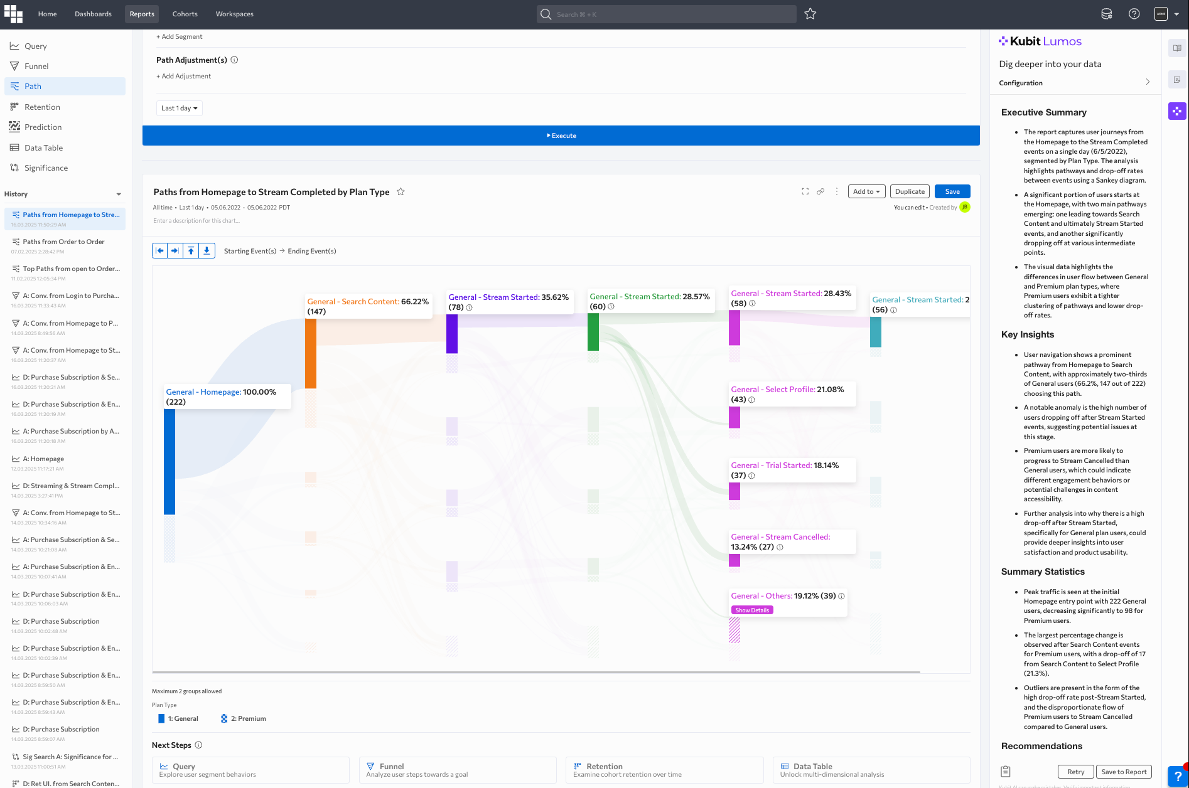Toggle the right-pointing arrow path alignment button
This screenshot has height=788, width=1189.
coord(175,251)
